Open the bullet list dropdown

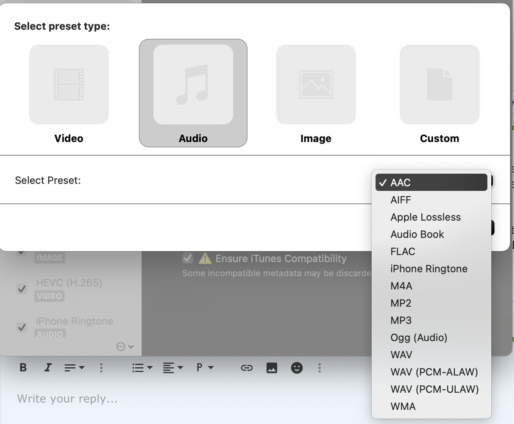142,368
